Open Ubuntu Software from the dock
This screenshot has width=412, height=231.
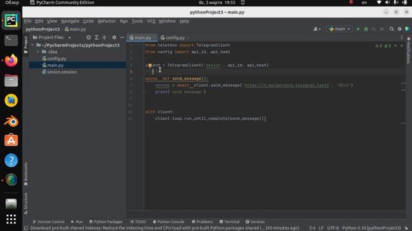[x=11, y=141]
